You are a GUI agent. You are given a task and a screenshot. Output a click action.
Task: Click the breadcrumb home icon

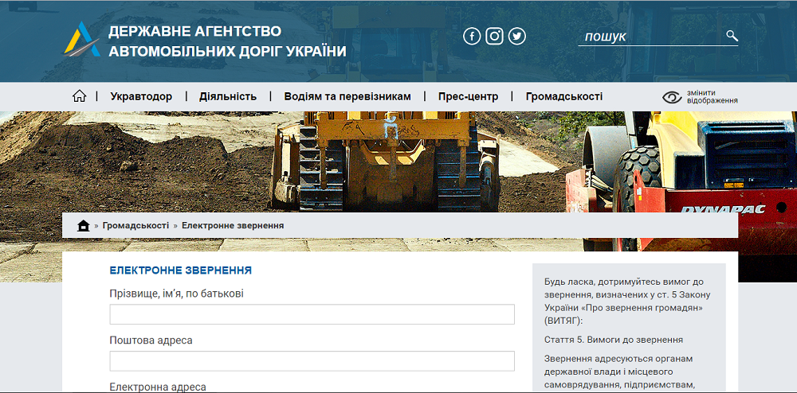[x=84, y=226]
